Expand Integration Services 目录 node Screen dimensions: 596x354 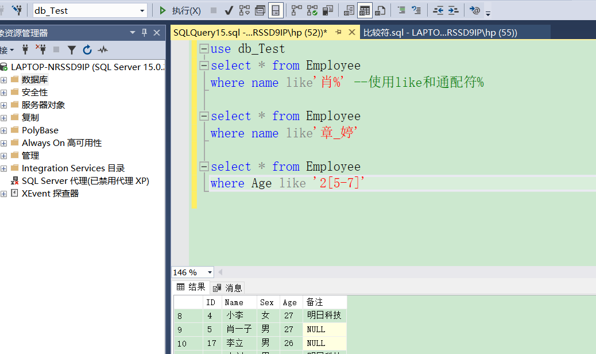pos(4,168)
